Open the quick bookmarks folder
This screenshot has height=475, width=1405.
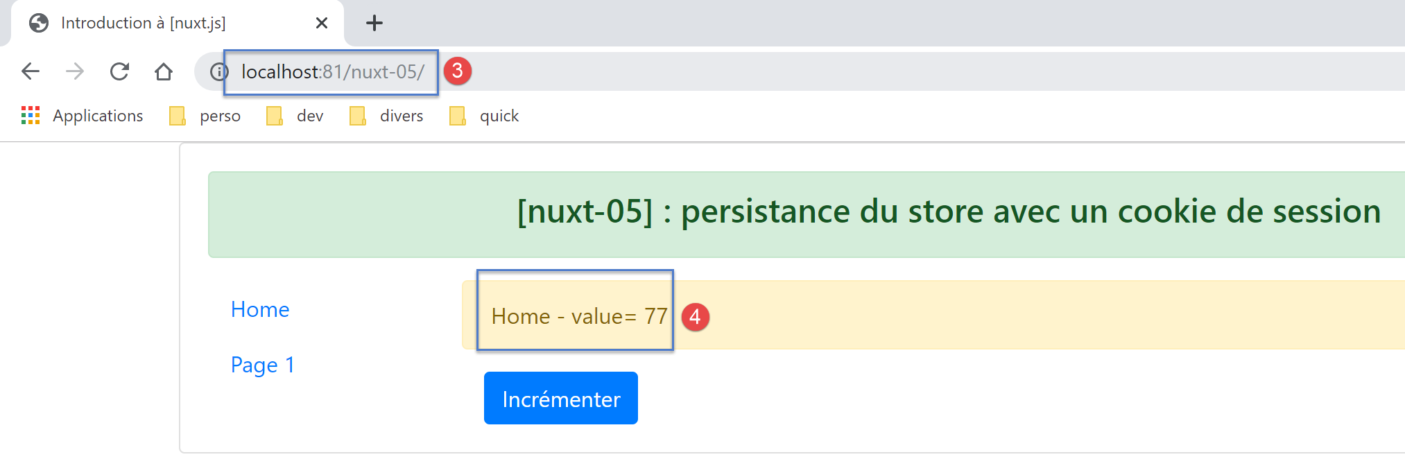point(485,116)
